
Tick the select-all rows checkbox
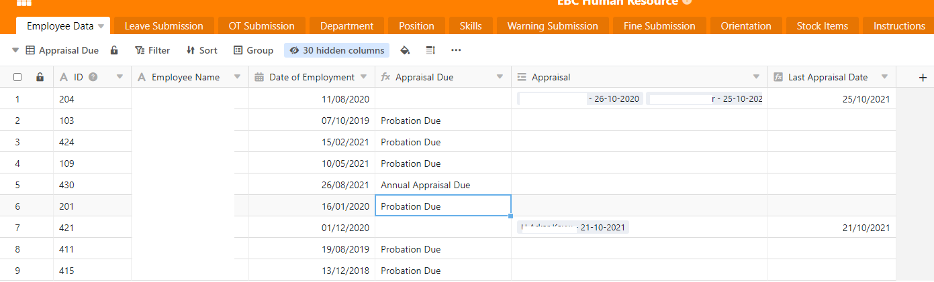[x=17, y=77]
